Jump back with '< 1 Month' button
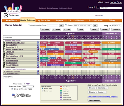 (45, 29)
